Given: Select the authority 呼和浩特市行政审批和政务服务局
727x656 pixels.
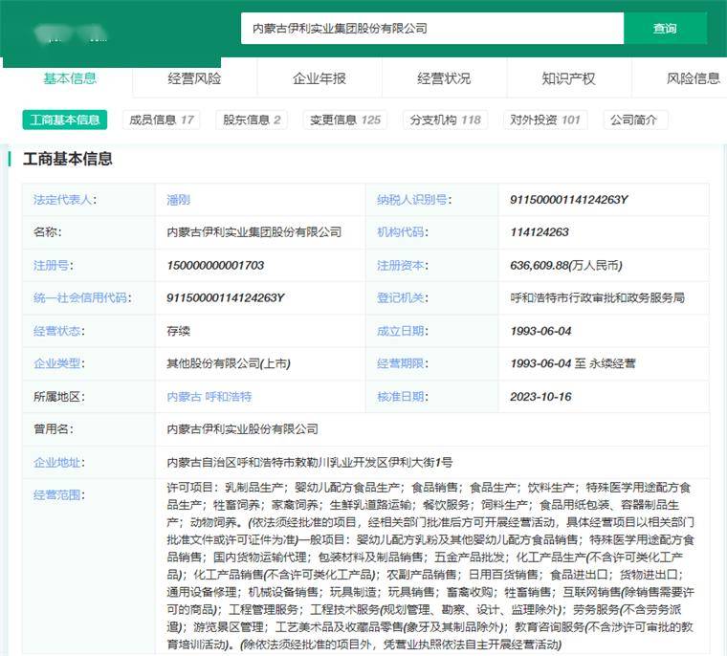Looking at the screenshot, I should pyautogui.click(x=597, y=298).
